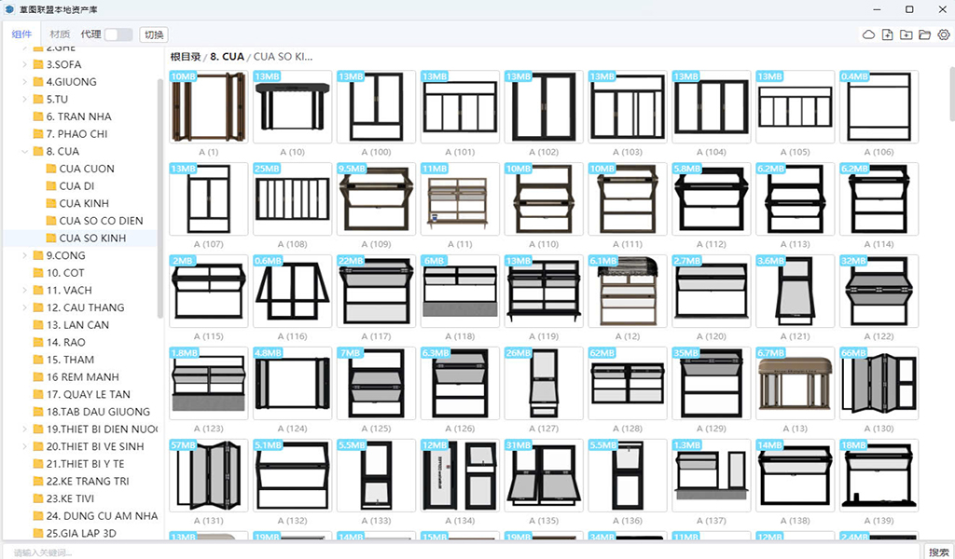Click the open folder icon

(x=925, y=34)
